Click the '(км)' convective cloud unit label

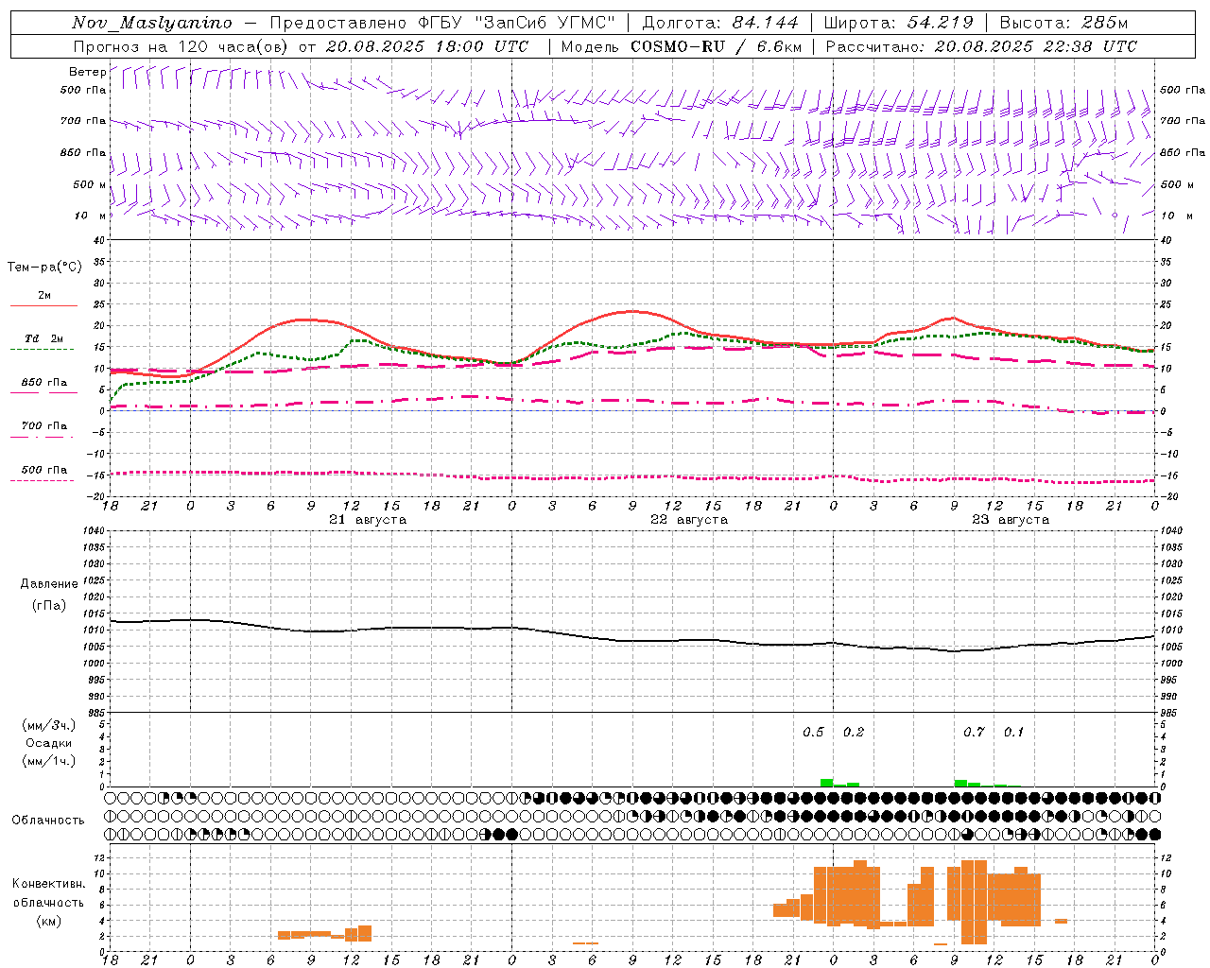point(49,922)
